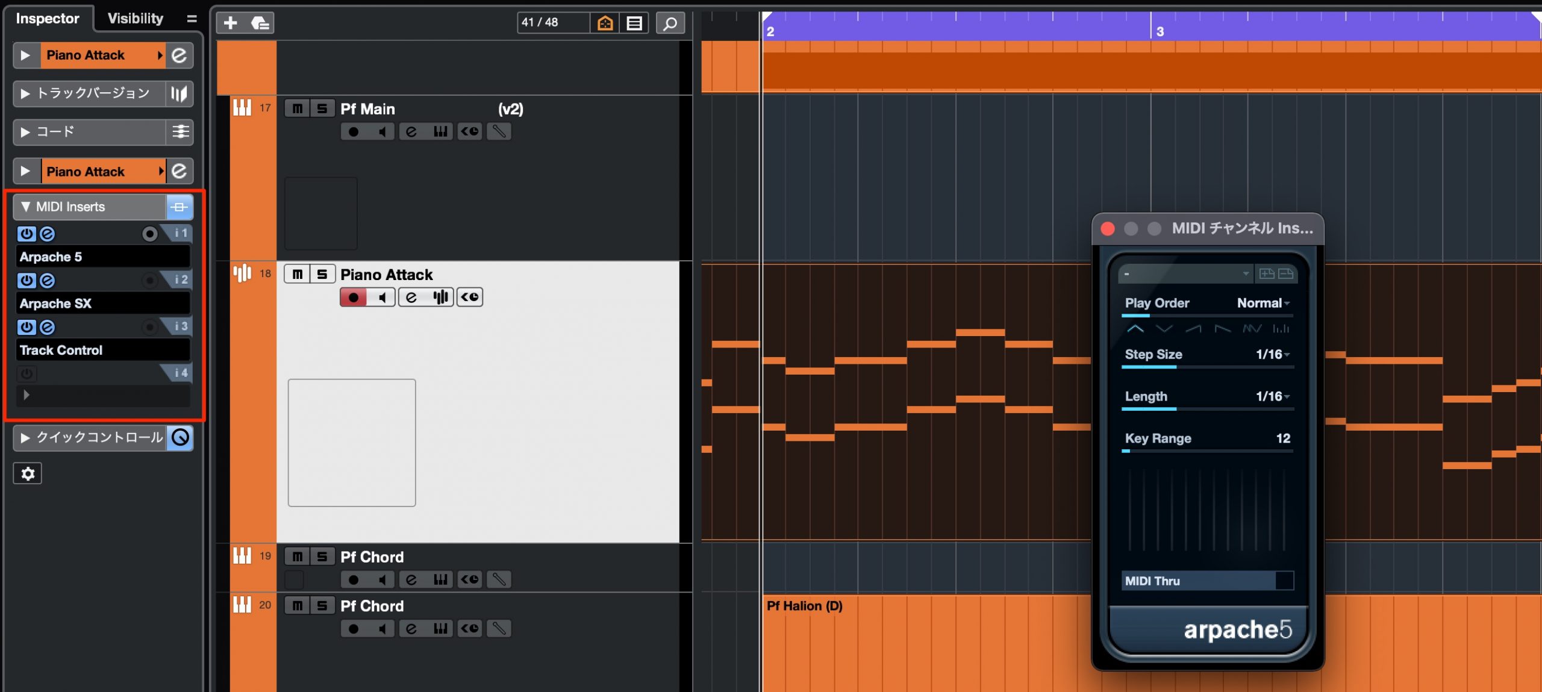Open the Arpache 5 editor icon

47,234
